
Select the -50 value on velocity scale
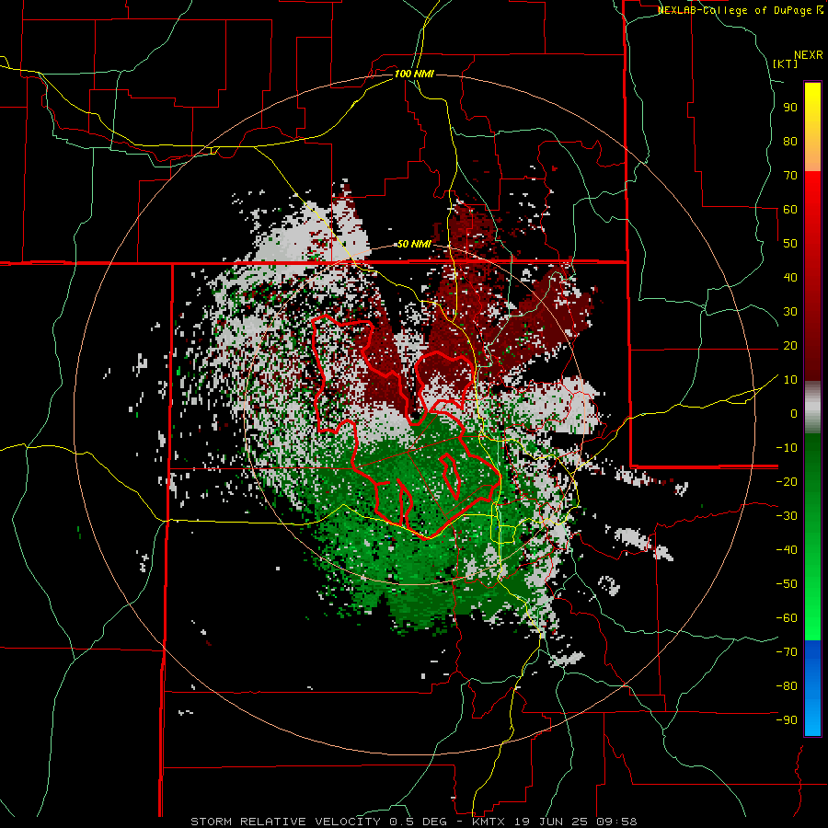click(787, 584)
